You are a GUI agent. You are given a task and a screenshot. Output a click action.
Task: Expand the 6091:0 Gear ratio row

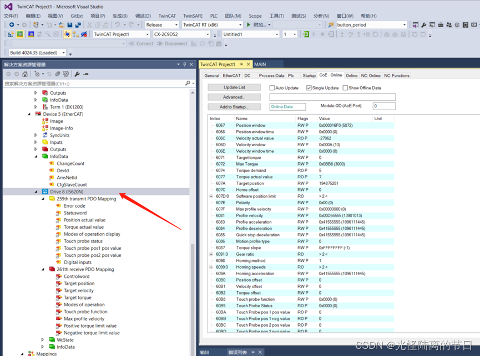click(211, 254)
